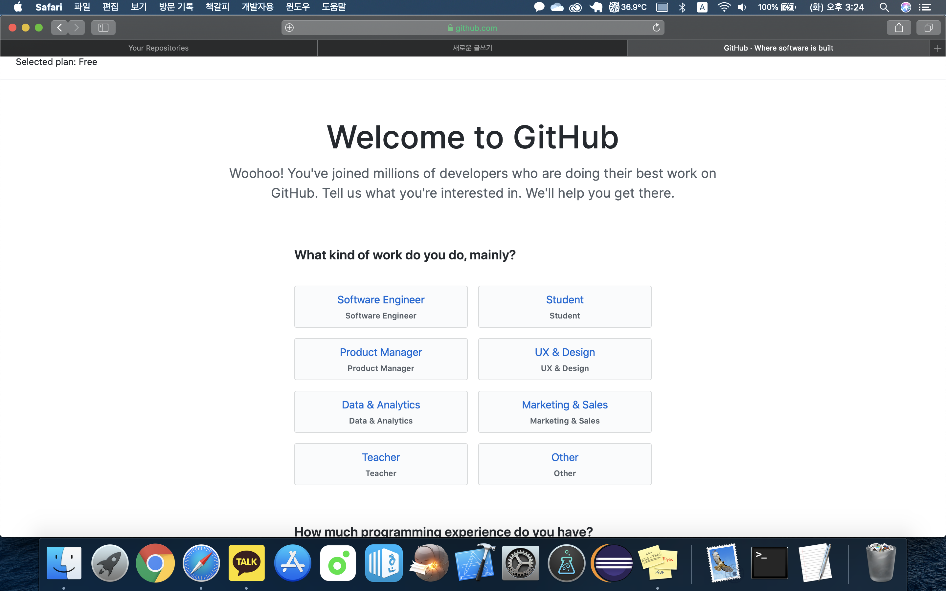Open the 개발자용 menu
Screen dimensions: 946x591
(x=257, y=7)
